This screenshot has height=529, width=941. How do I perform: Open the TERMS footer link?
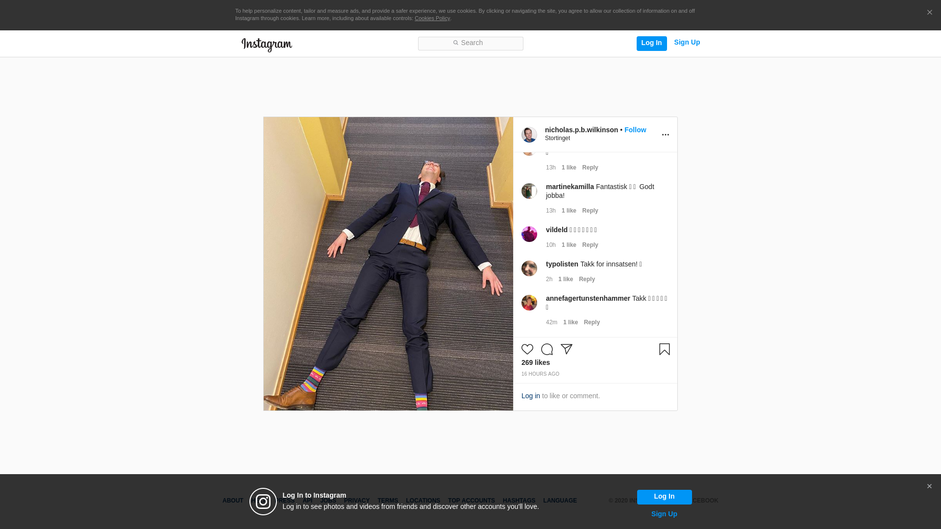coord(388,501)
